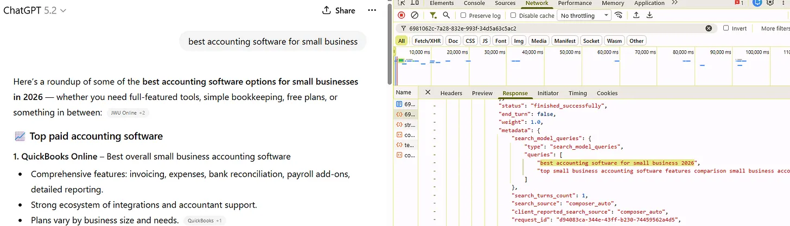Clear the filter text with the X icon
Image resolution: width=790 pixels, height=226 pixels.
tap(709, 29)
